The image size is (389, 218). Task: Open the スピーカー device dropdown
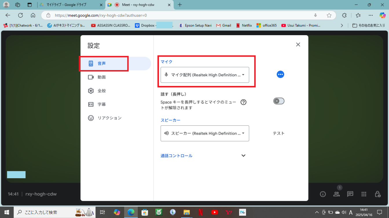click(x=205, y=134)
